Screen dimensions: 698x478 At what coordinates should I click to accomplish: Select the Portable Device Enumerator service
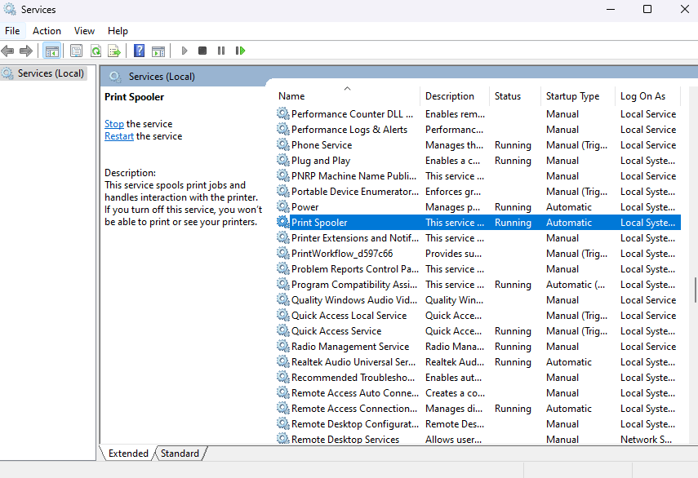tap(478, 191)
